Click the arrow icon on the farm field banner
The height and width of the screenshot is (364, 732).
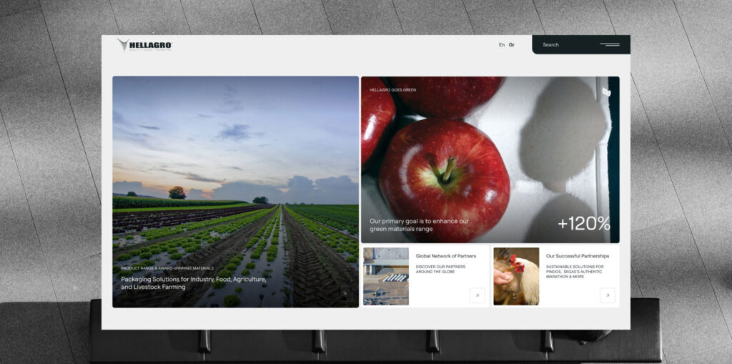pos(345,294)
